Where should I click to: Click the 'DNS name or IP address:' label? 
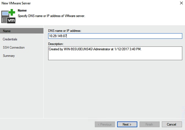65,31
